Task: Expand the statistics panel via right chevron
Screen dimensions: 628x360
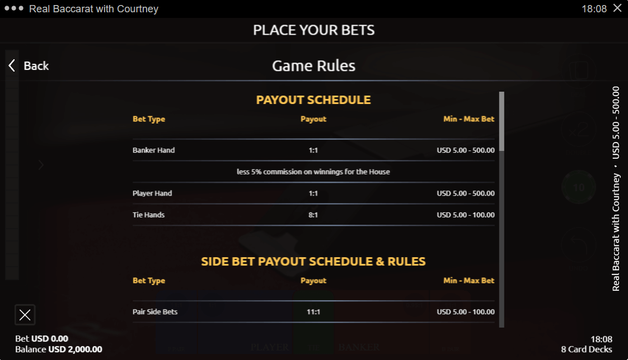Action: coord(40,165)
